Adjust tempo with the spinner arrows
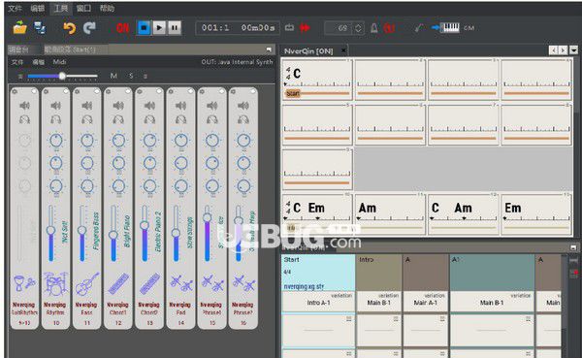582x358 pixels. 358,28
